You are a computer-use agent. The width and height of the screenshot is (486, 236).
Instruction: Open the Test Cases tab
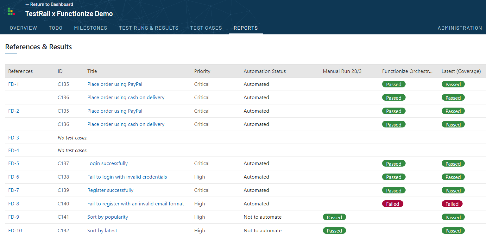coord(206,28)
